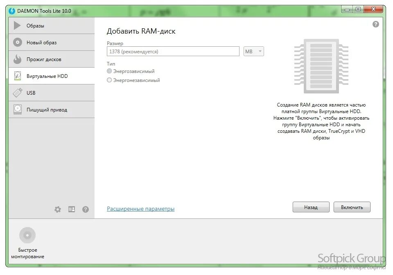
Task: Click the flame icon for Прожиг дисков
Action: tap(18, 59)
